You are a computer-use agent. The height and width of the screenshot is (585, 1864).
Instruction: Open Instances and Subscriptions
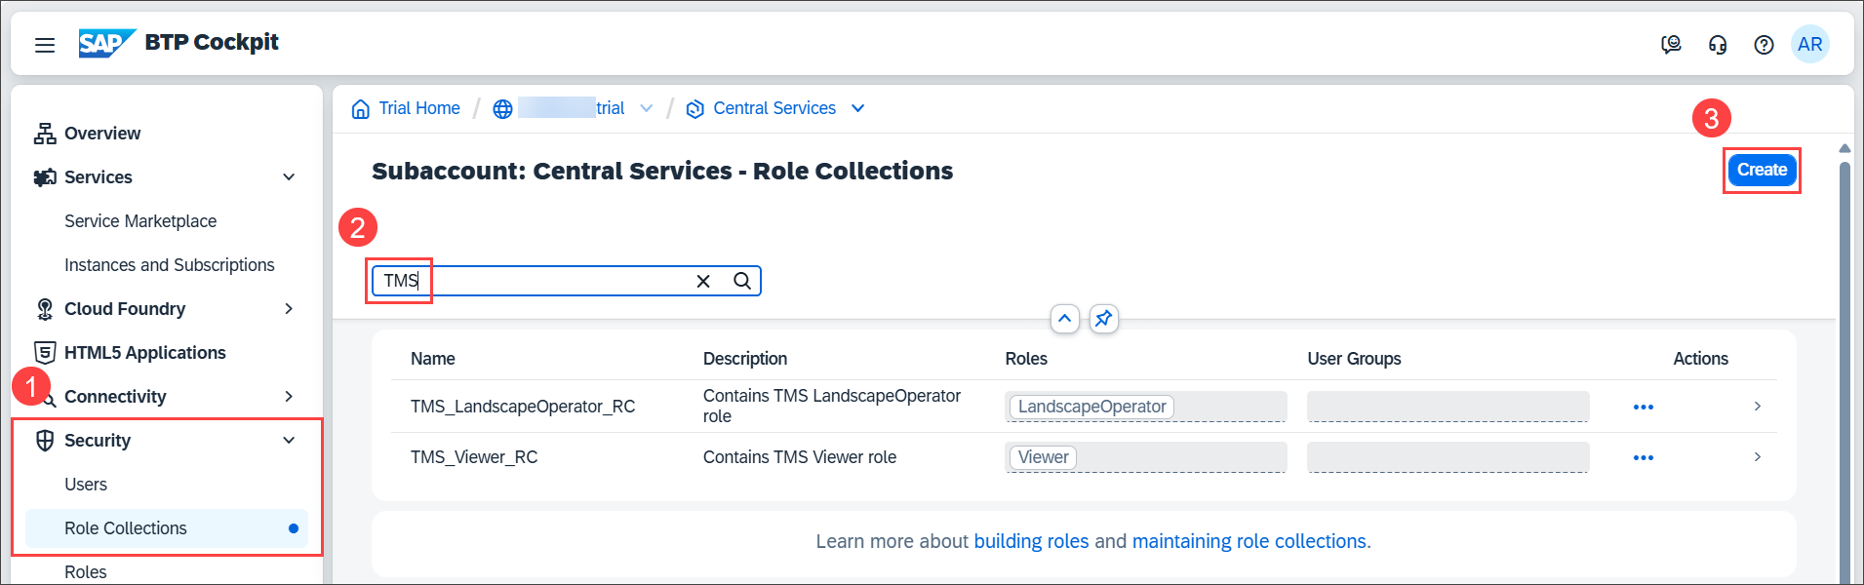click(170, 265)
